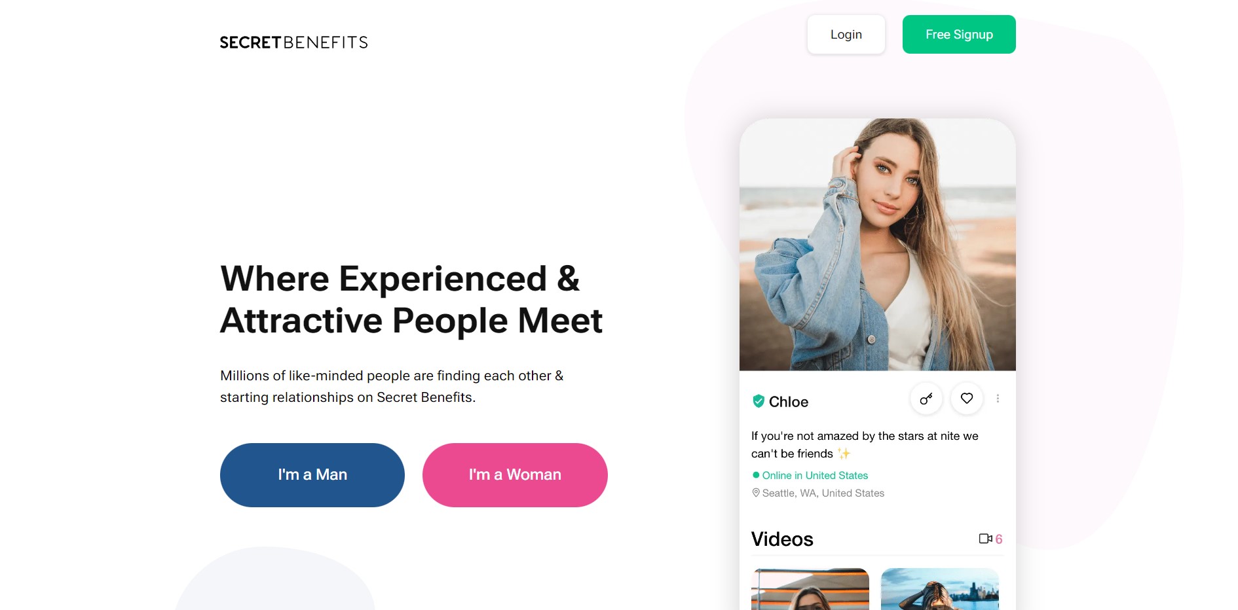Click the key icon on Chloe's profile
1238x610 pixels.
pyautogui.click(x=926, y=399)
